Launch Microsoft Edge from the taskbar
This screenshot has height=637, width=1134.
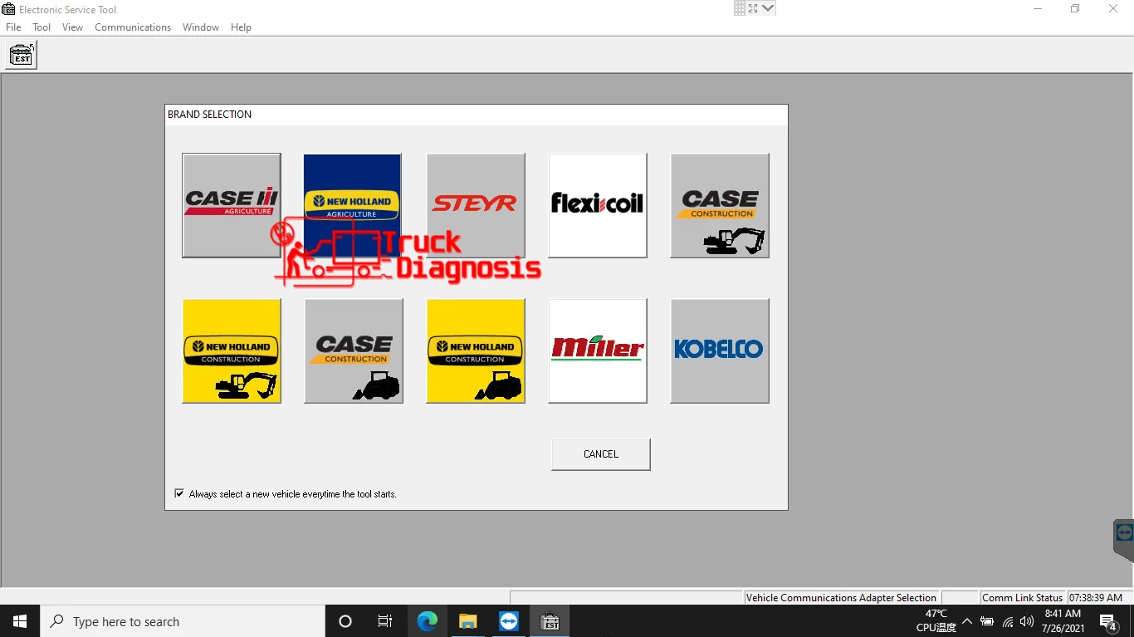(x=428, y=621)
